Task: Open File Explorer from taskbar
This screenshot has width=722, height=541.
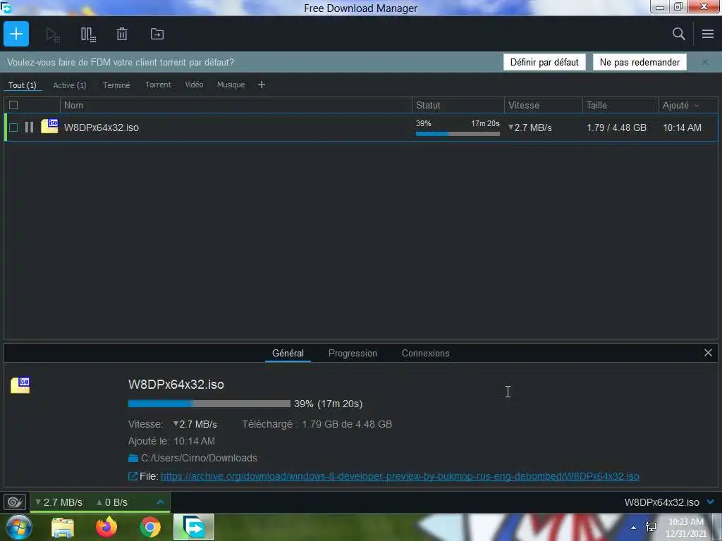Action: [63, 528]
